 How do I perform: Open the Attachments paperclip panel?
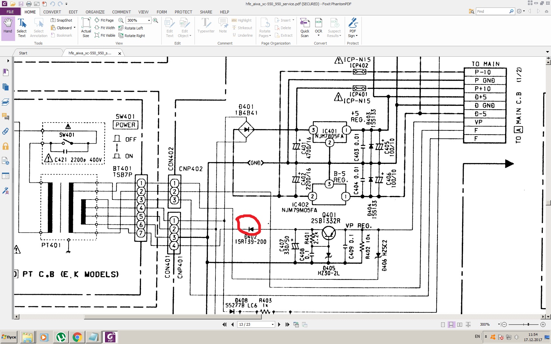pyautogui.click(x=6, y=131)
